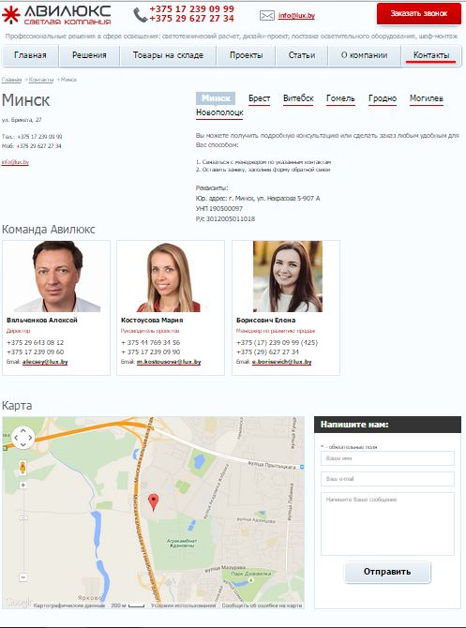The image size is (466, 628).
Task: Zoom in with map plus button
Action: (23, 485)
